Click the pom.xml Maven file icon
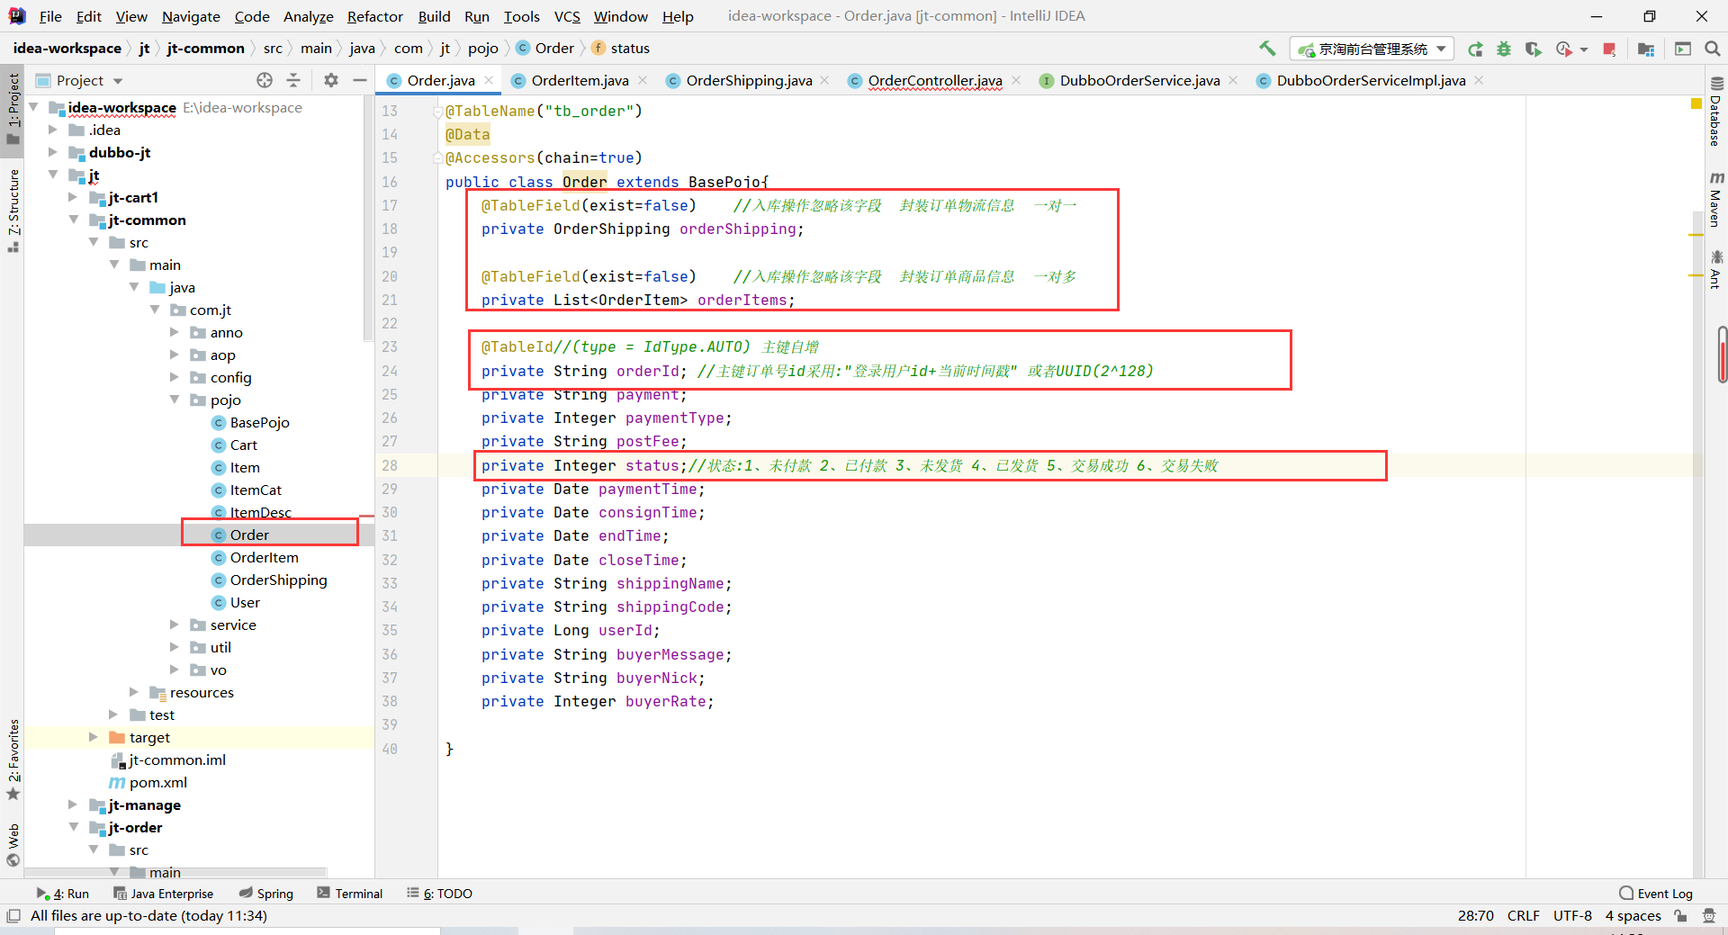 tap(117, 782)
